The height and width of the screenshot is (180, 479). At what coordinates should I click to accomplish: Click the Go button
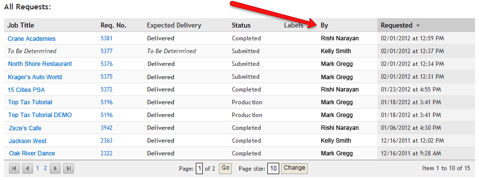point(225,168)
